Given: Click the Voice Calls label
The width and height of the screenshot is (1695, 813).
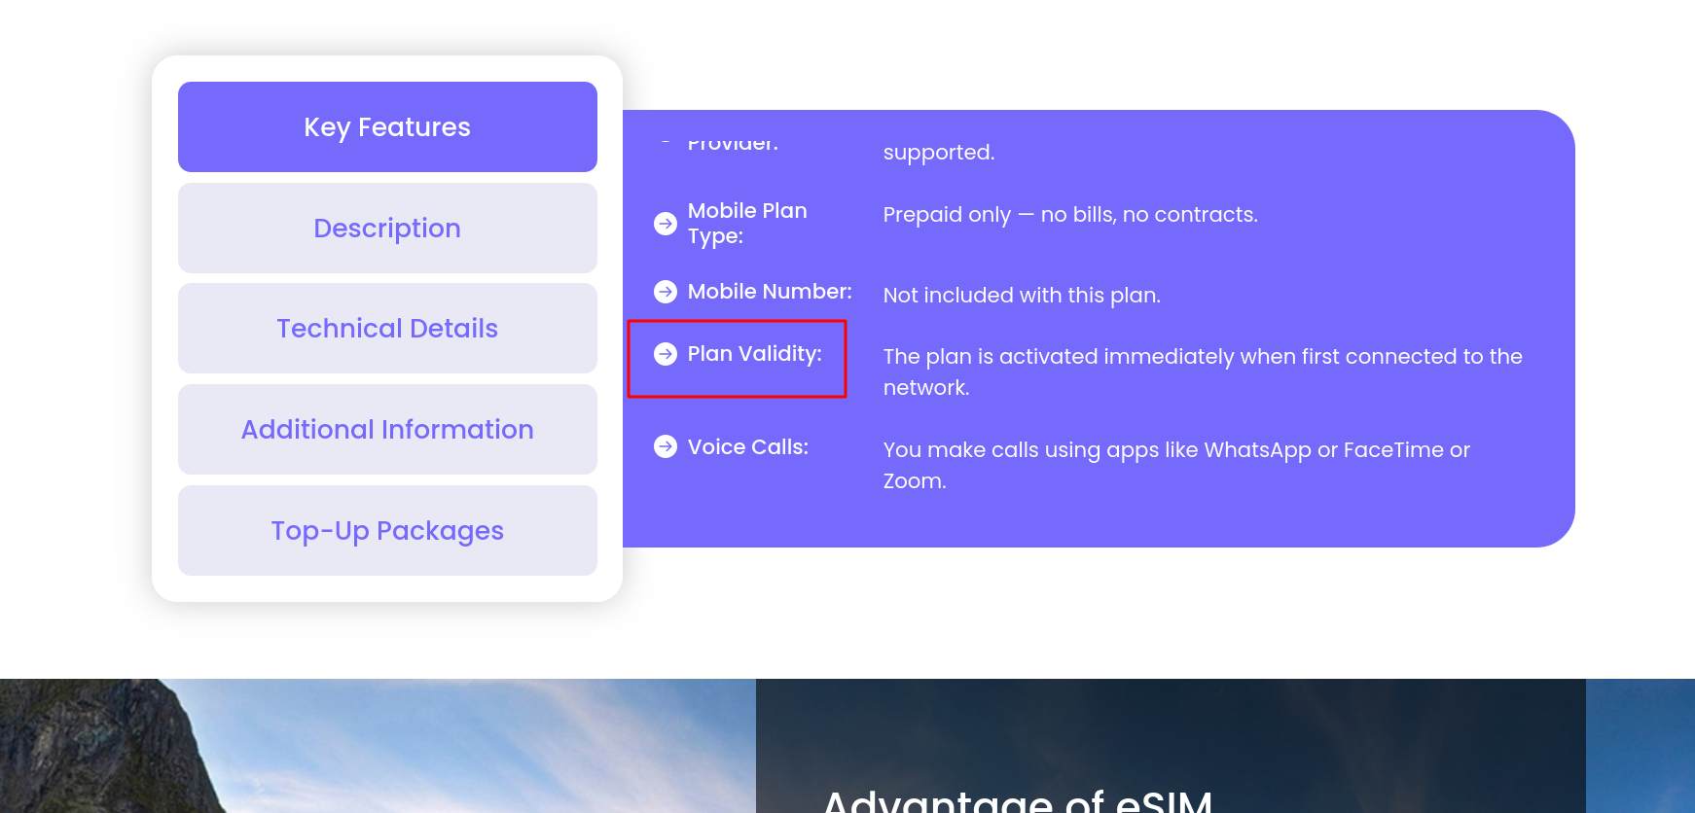Looking at the screenshot, I should (748, 447).
